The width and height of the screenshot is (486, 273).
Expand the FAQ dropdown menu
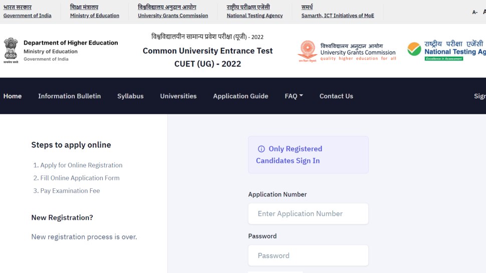[294, 96]
